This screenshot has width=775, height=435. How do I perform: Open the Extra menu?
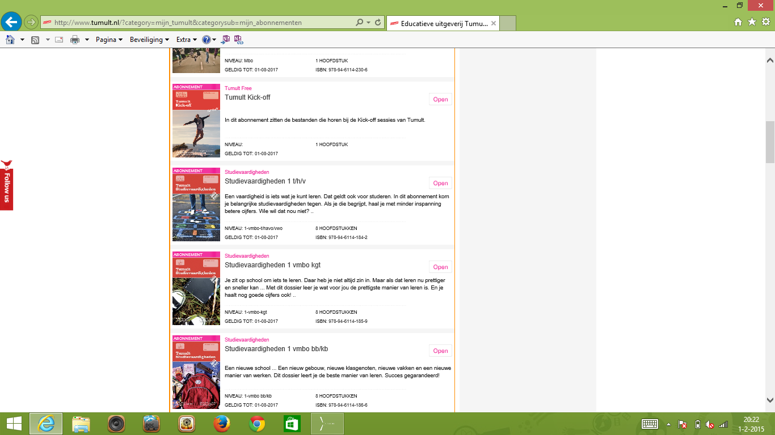tap(187, 40)
